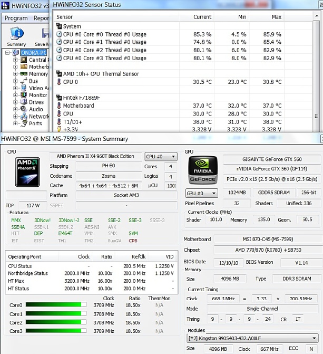This screenshot has width=323, height=354.
Task: Click the Core1 load bar
Action: (56, 313)
